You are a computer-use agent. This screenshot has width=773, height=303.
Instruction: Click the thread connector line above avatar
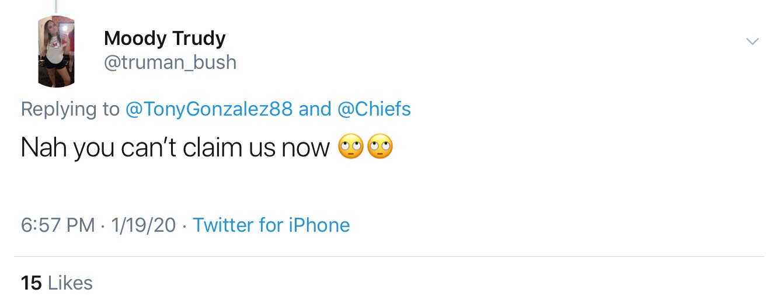pyautogui.click(x=56, y=6)
